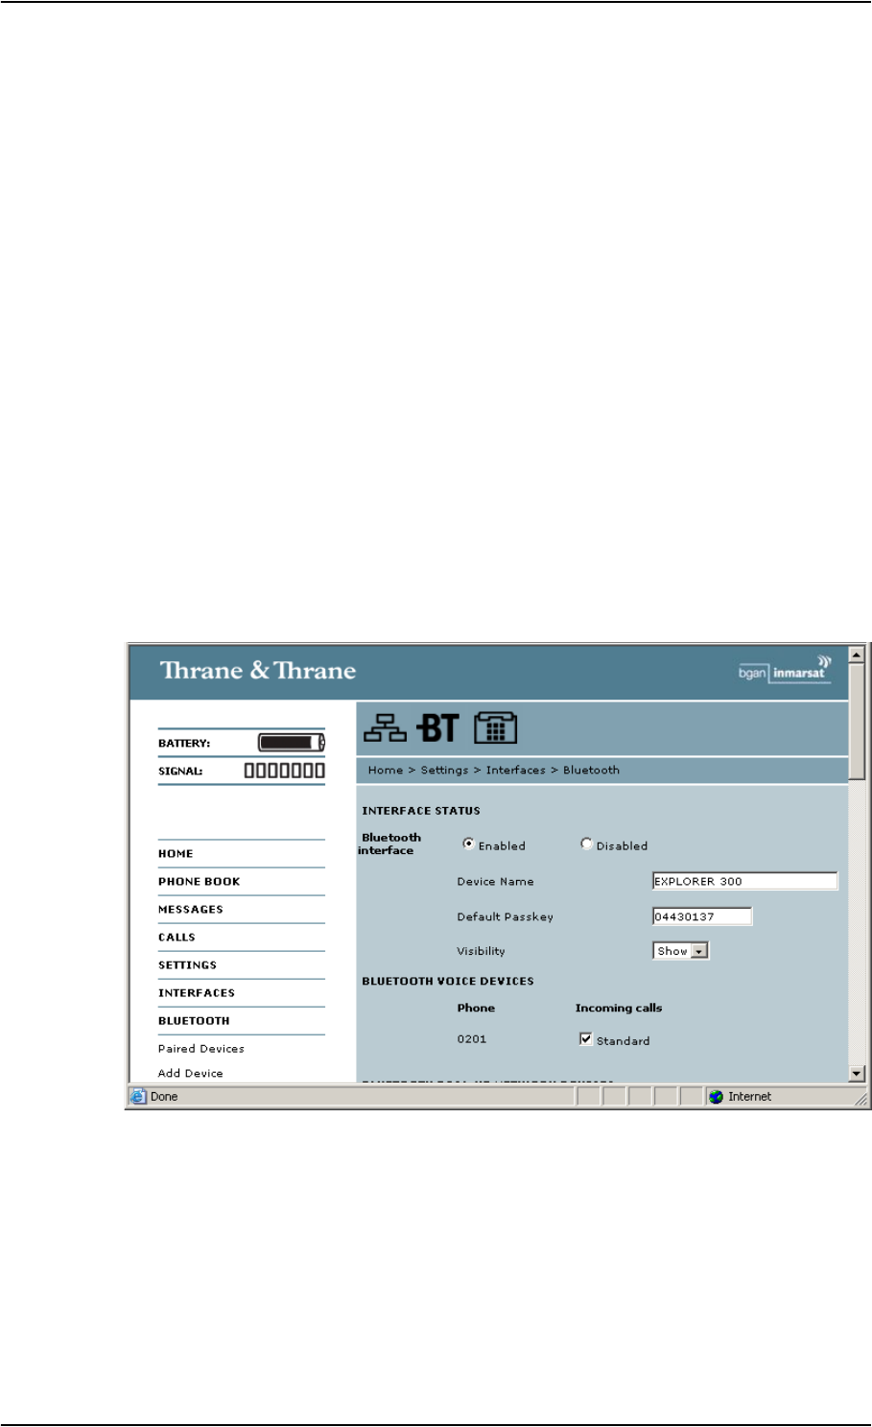The width and height of the screenshot is (872, 1427).
Task: Click the Internet Explorer page icon in status bar
Action: tap(138, 1097)
